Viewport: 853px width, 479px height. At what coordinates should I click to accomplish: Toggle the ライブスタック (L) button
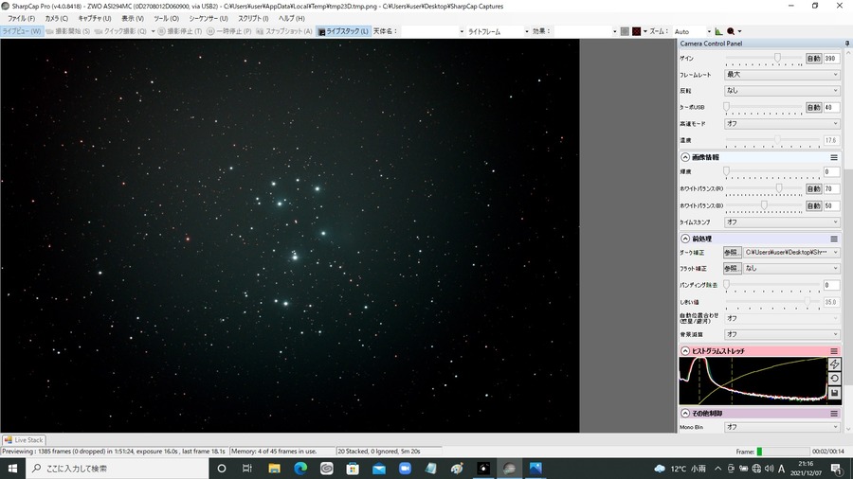click(343, 31)
